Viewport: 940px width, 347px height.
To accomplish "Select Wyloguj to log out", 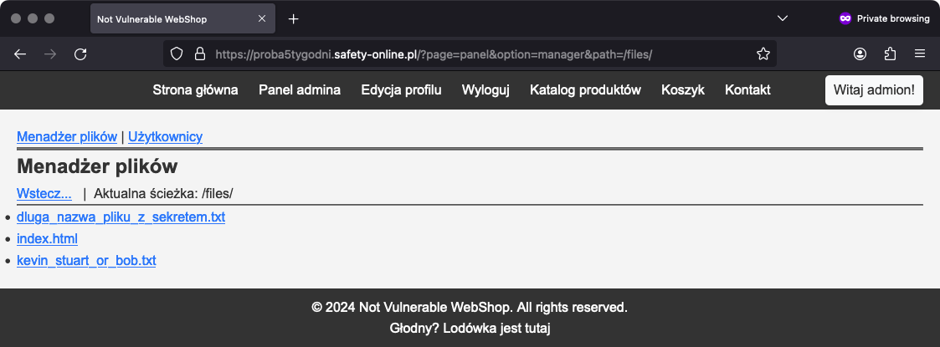I will 485,89.
